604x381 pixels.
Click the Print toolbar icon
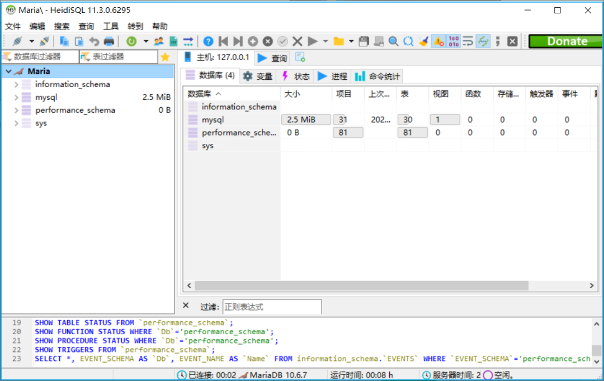point(109,41)
